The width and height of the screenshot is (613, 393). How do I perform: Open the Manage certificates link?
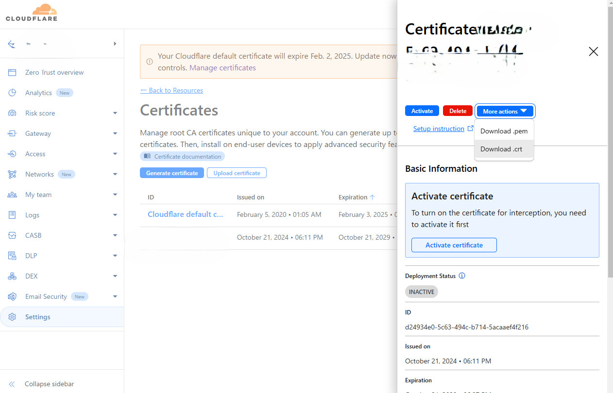(222, 68)
